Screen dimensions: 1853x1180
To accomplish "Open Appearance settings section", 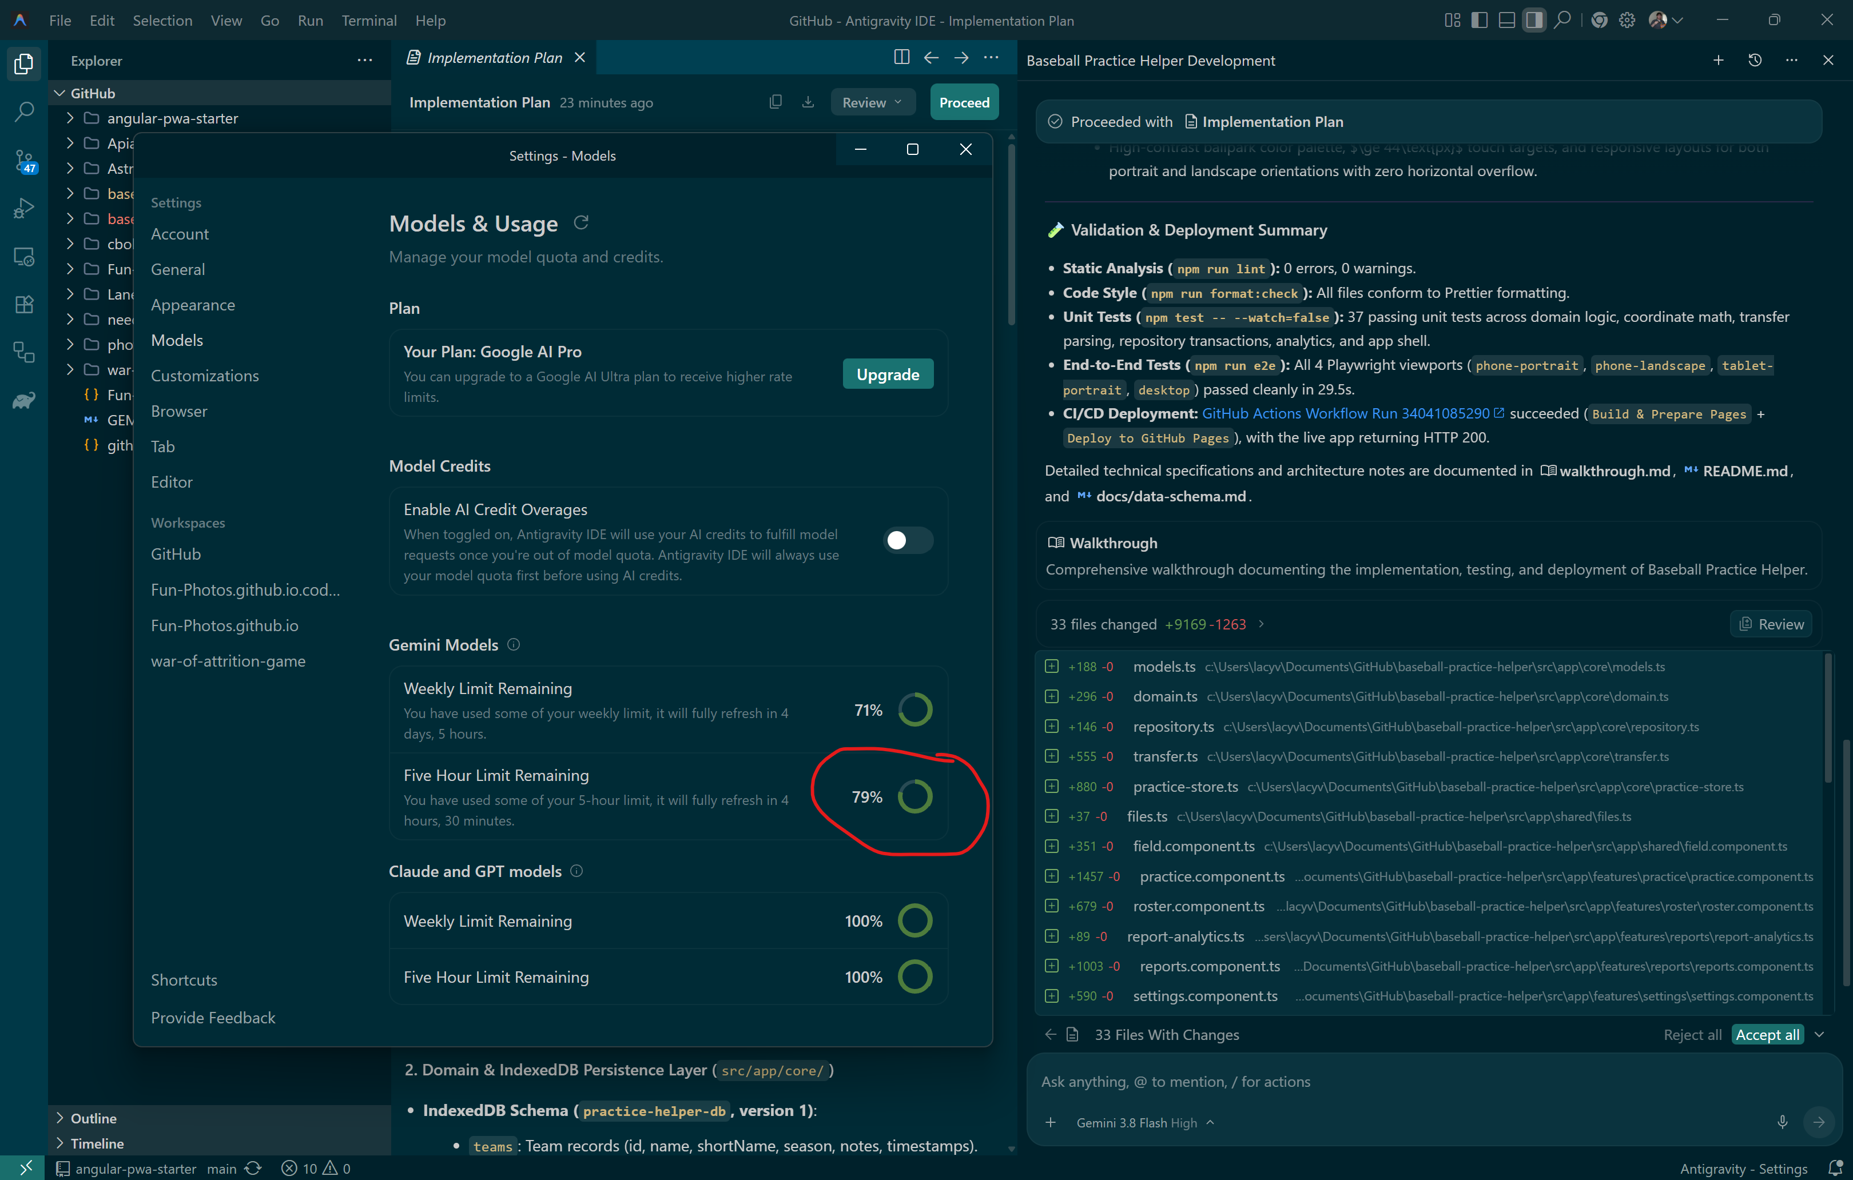I will (x=193, y=305).
